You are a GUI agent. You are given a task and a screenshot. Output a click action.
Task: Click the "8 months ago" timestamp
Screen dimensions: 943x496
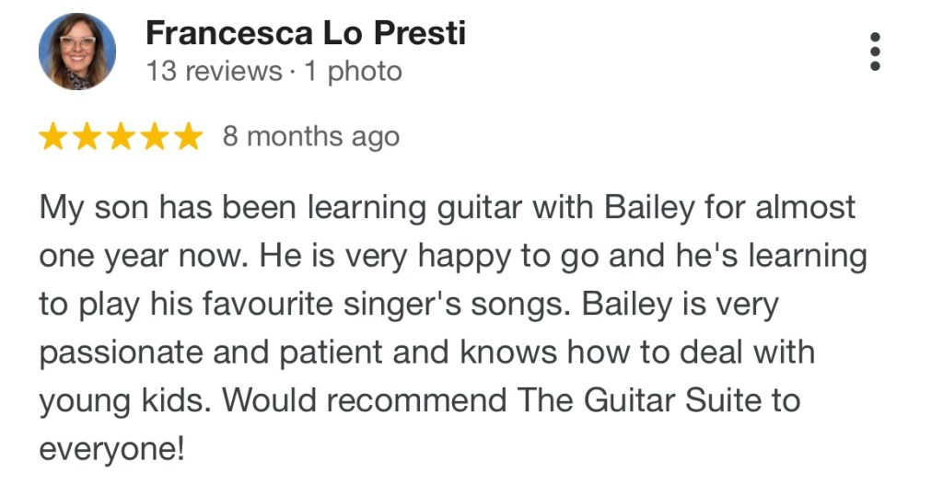click(311, 137)
